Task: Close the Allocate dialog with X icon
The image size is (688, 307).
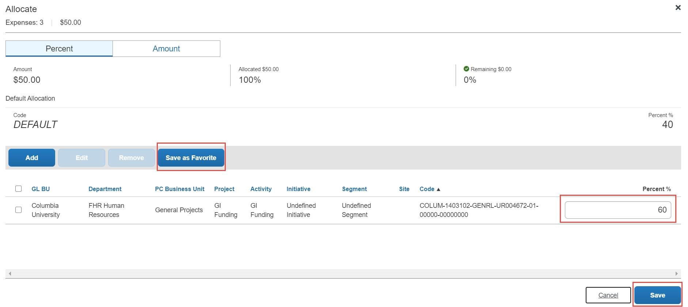Action: click(678, 8)
